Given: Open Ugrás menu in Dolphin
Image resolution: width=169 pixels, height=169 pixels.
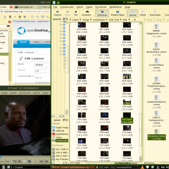Looking at the screenshot, I should pos(89,7).
